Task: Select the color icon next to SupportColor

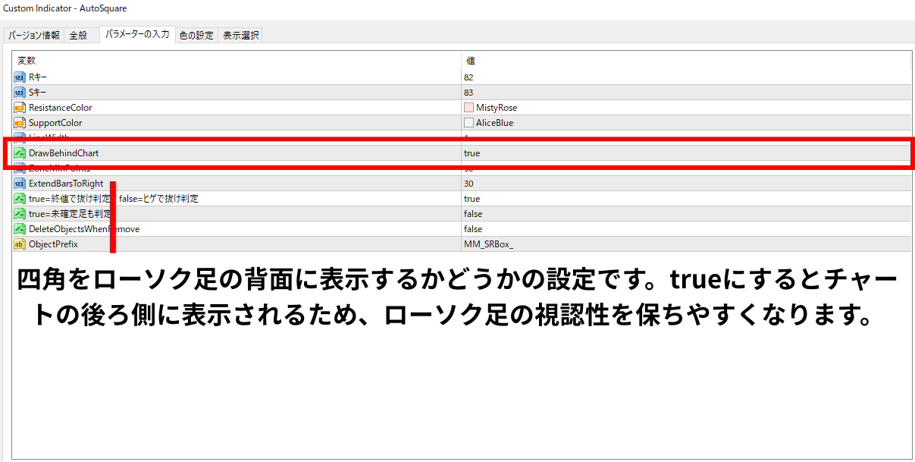Action: (20, 123)
